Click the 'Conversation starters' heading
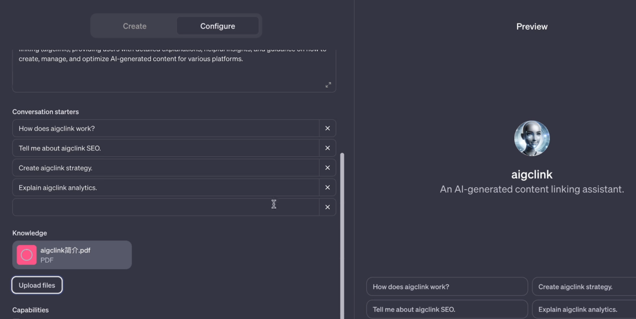This screenshot has width=636, height=319. point(45,112)
